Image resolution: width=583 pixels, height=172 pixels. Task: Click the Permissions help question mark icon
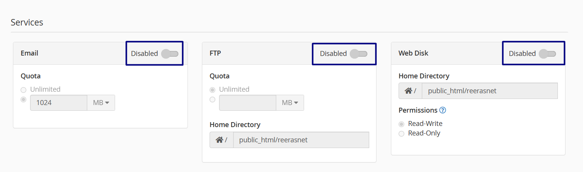point(442,110)
